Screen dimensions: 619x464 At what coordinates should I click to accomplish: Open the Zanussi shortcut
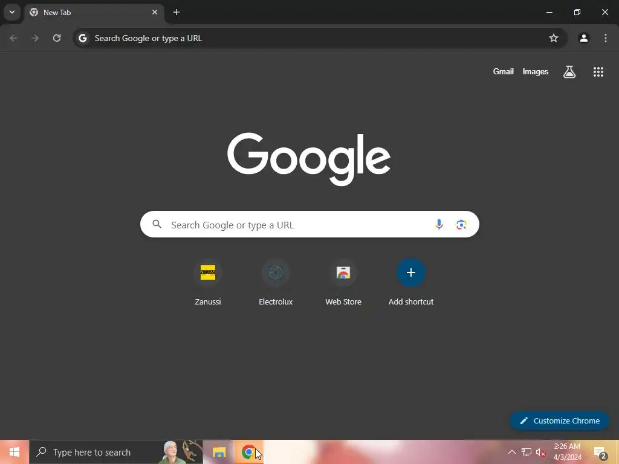(x=208, y=283)
